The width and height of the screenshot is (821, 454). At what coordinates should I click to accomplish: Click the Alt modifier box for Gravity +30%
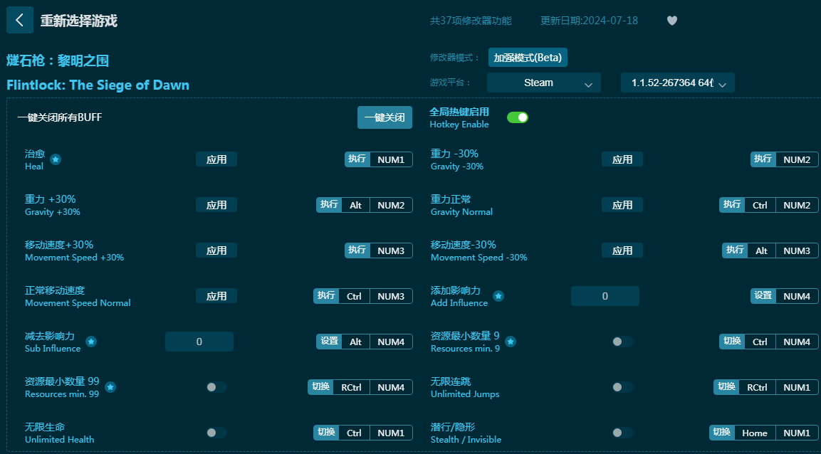click(x=355, y=205)
